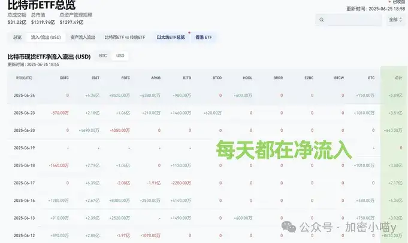Click the EZBC column header
This screenshot has width=408, height=243.
coord(309,78)
